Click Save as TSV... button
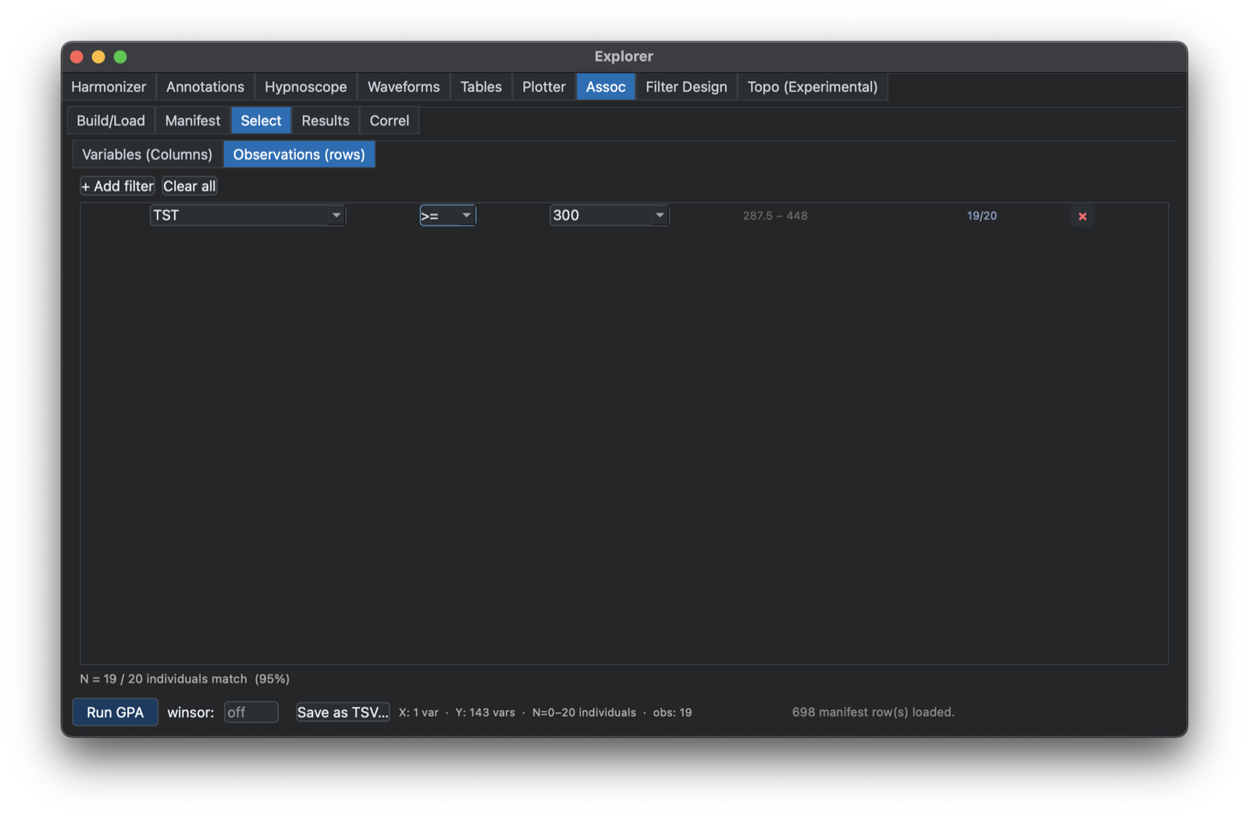This screenshot has width=1249, height=818. pos(343,712)
